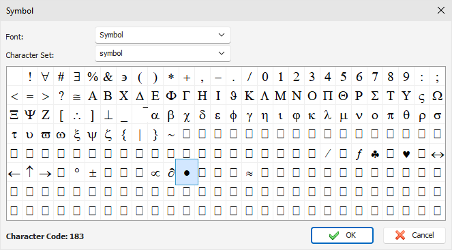Select the approximately equal (≈) symbol
The width and height of the screenshot is (452, 250).
(250, 172)
